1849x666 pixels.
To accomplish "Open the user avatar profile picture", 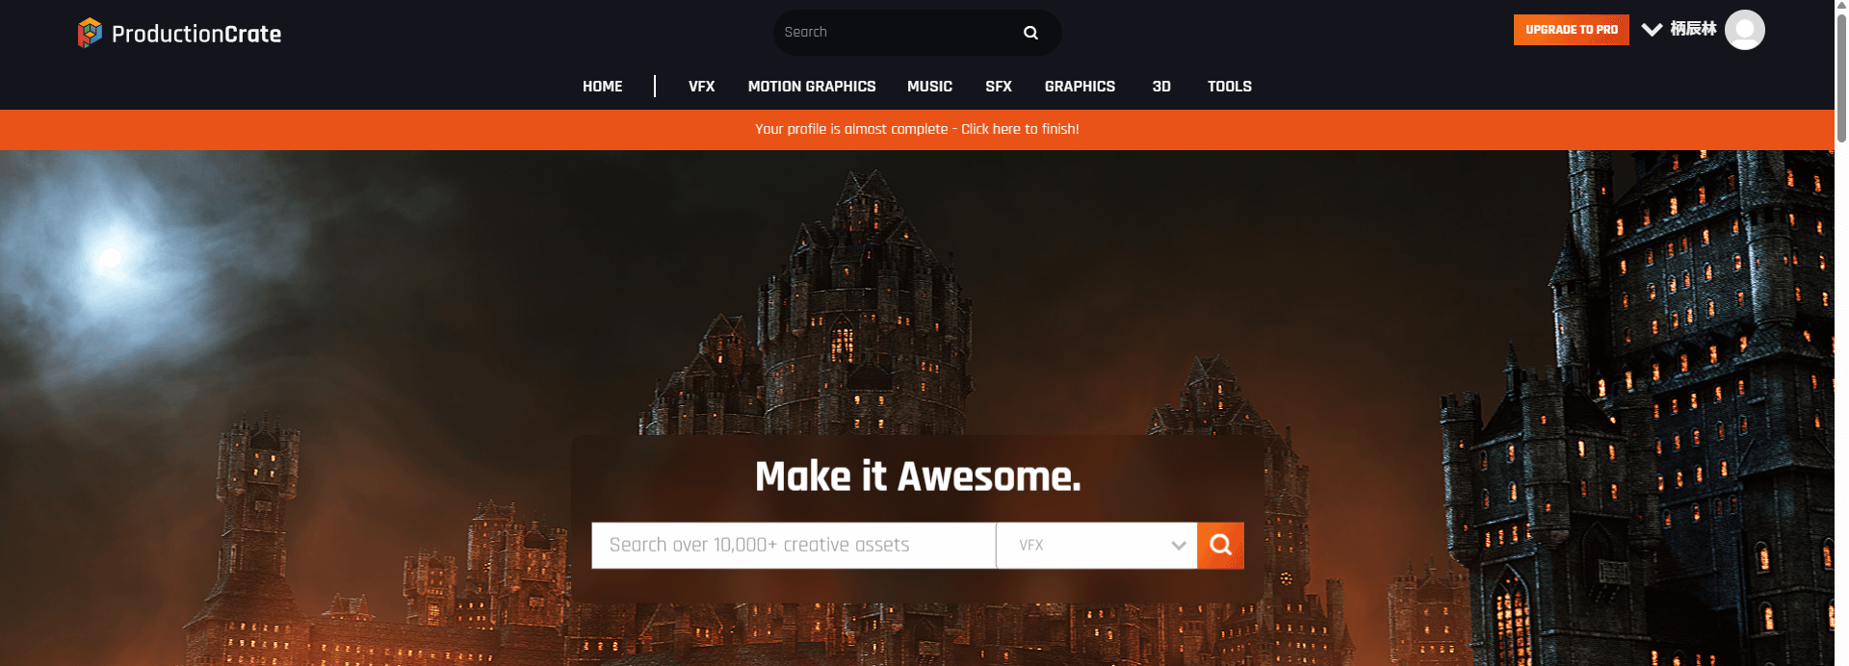I will tap(1744, 30).
